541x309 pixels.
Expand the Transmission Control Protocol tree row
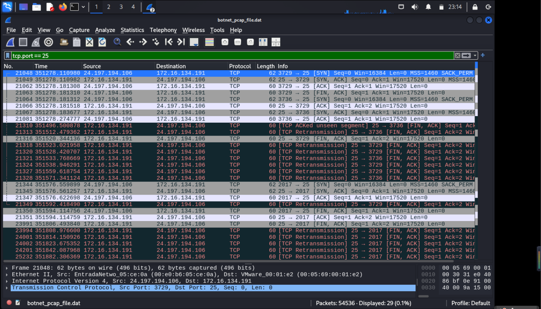coord(7,288)
